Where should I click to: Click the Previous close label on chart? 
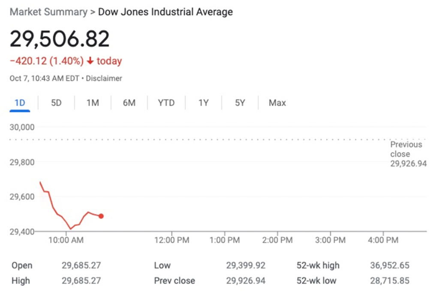pos(406,149)
